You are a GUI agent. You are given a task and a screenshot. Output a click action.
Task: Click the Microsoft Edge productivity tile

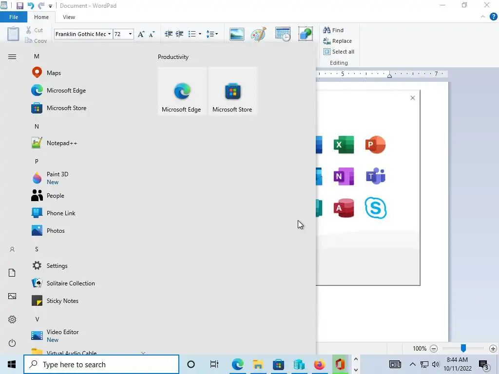click(x=182, y=91)
